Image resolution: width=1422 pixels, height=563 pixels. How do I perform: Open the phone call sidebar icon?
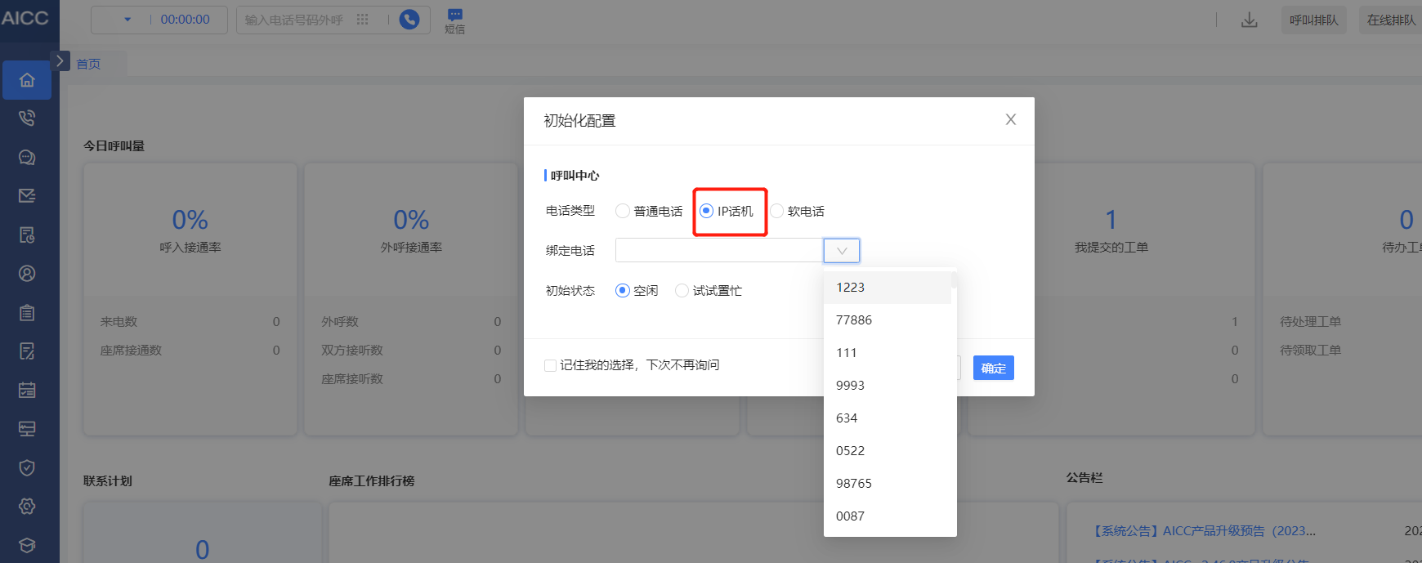tap(27, 118)
